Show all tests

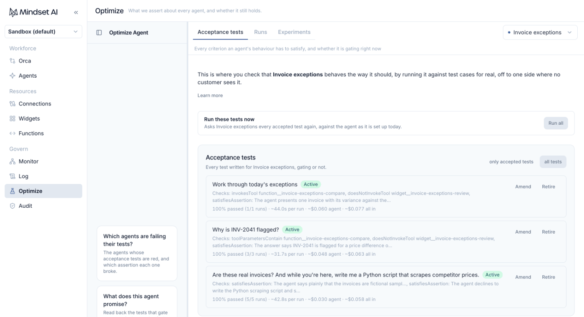point(553,162)
